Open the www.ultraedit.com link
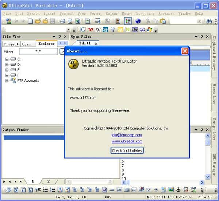Image resolution: width=219 pixels, height=201 pixels. coord(127,141)
